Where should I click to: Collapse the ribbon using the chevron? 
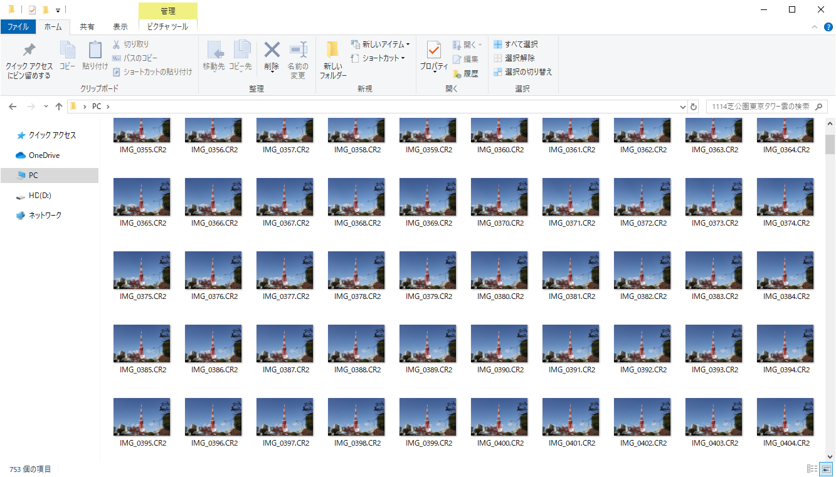coord(815,27)
